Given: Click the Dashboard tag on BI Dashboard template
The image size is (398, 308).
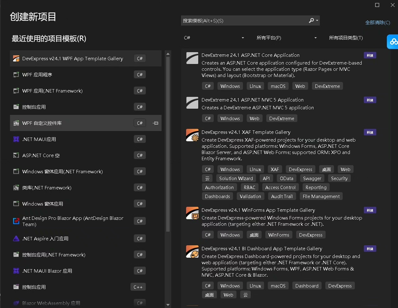Looking at the screenshot, I should point(307,286).
